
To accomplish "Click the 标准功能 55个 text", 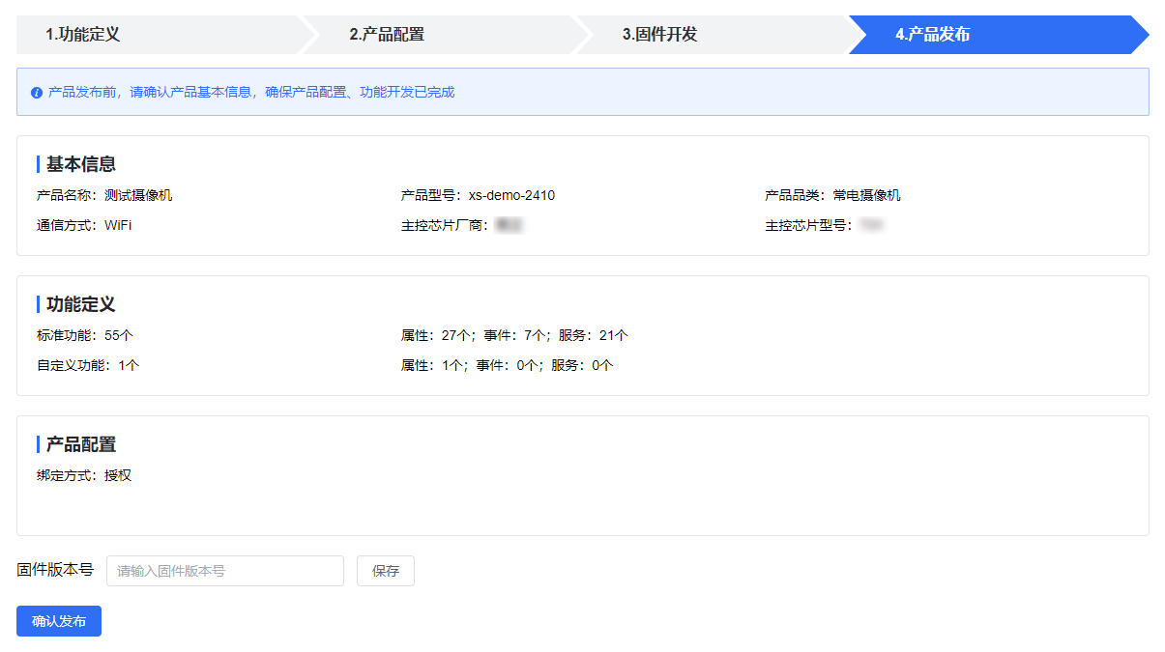I will (84, 335).
